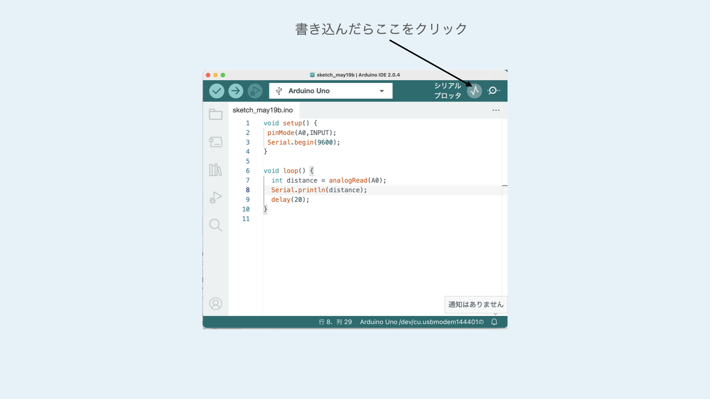Click Arduino Uno port status text

click(x=422, y=322)
